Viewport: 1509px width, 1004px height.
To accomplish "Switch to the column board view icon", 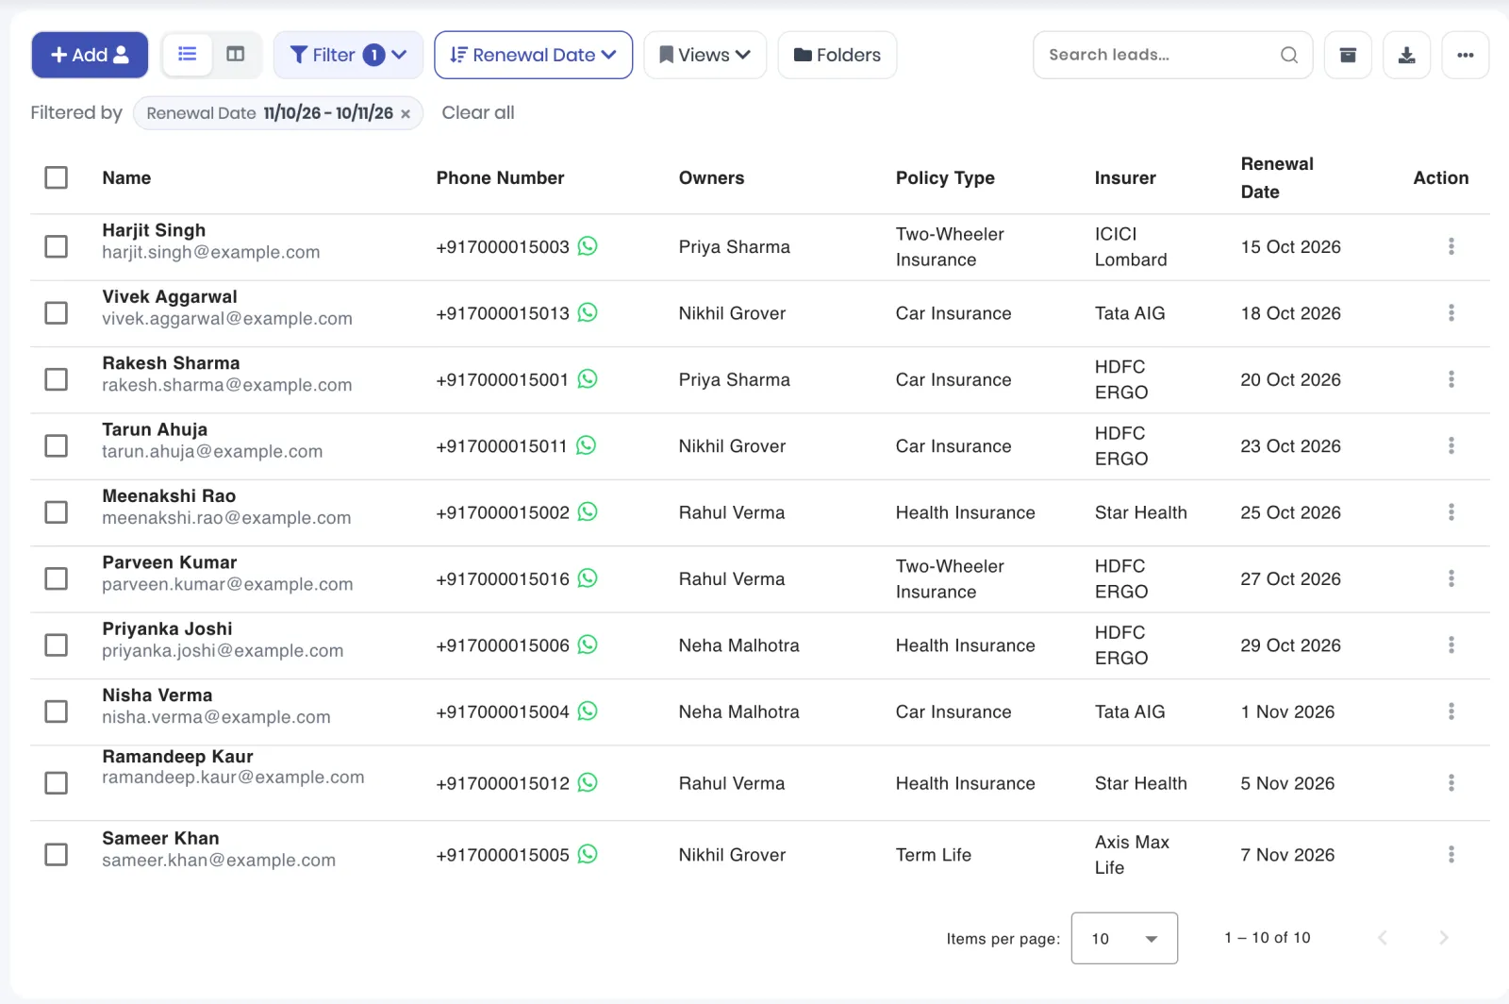I will 236,55.
